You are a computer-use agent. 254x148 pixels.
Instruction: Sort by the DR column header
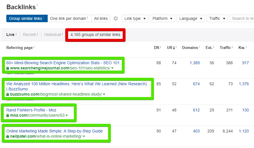pyautogui.click(x=157, y=48)
